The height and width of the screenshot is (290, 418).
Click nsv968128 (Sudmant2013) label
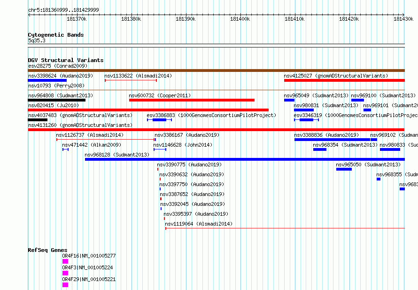point(117,155)
